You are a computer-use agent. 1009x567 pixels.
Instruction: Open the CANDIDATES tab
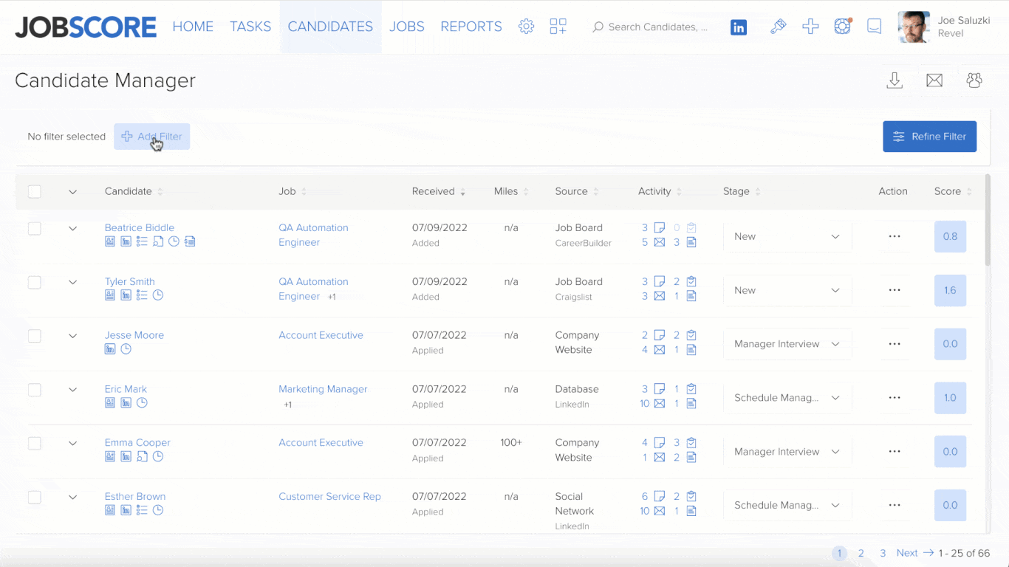point(330,27)
